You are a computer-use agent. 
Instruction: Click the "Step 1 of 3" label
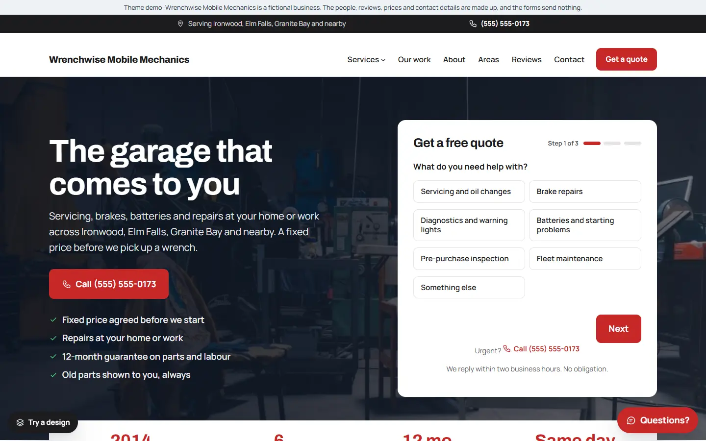pyautogui.click(x=563, y=144)
